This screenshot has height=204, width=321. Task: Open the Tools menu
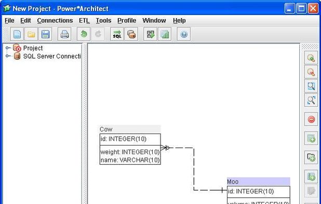[x=103, y=21]
